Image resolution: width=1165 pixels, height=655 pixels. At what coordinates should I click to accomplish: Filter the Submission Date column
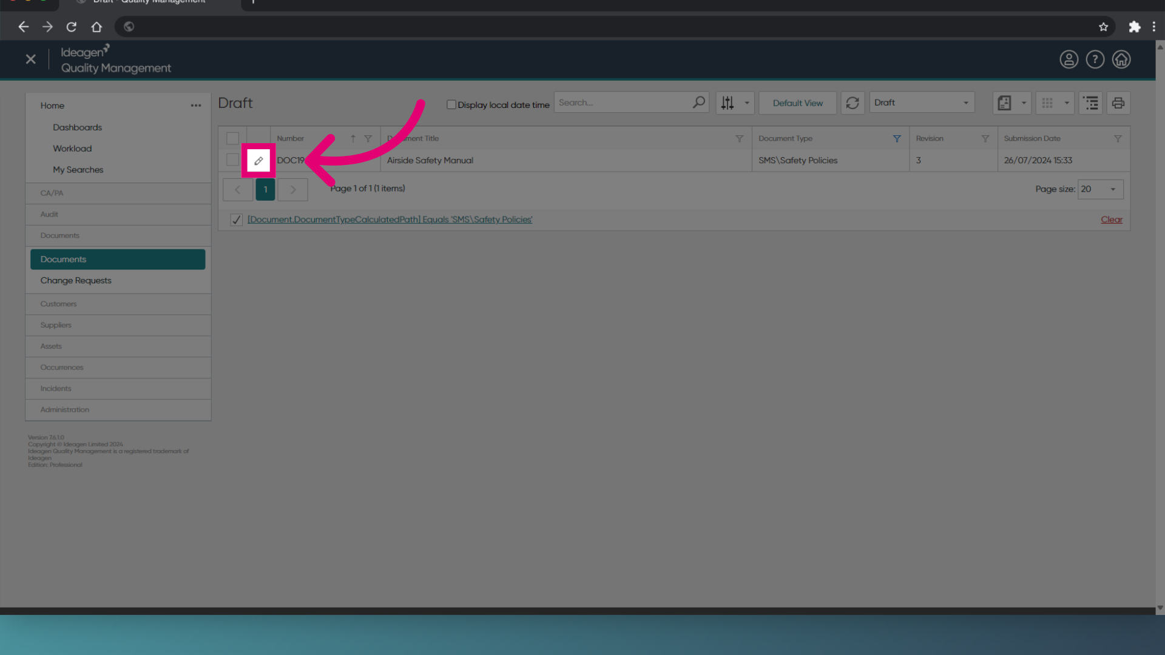1118,139
